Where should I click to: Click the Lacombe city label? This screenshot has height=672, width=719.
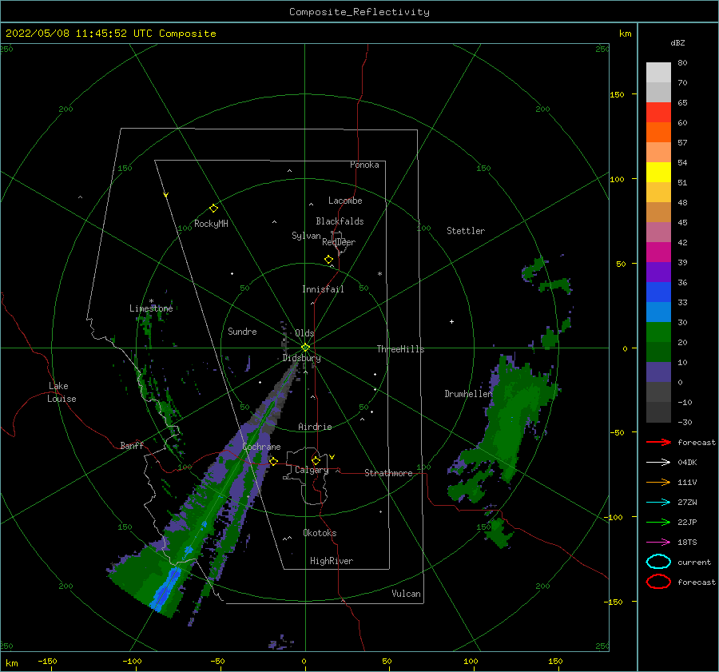[x=345, y=201]
